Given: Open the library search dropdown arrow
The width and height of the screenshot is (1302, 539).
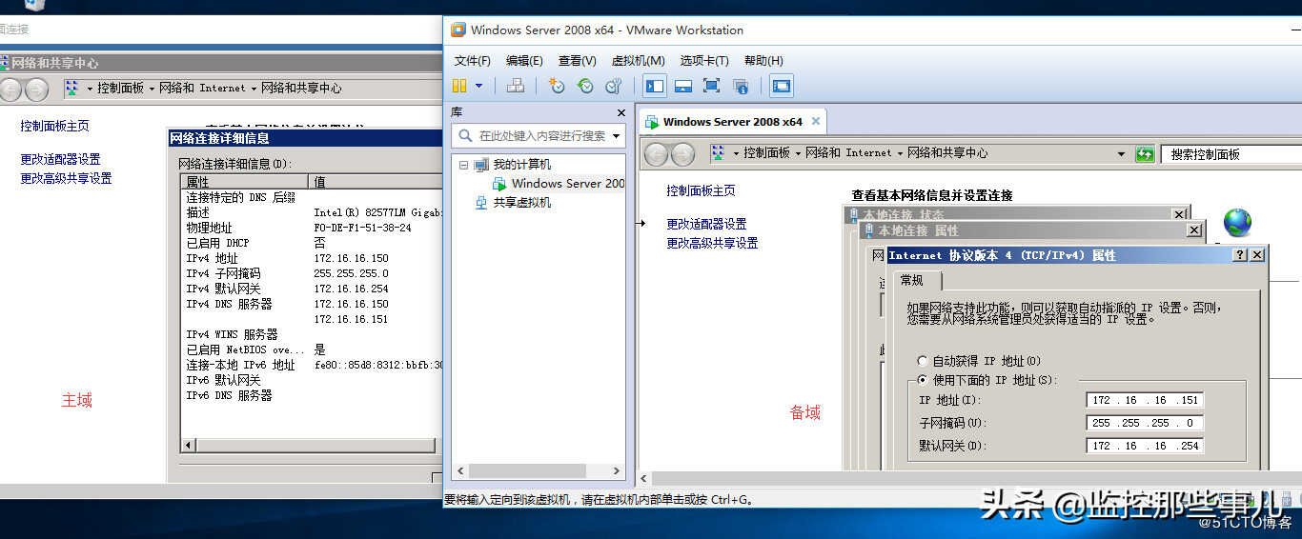Looking at the screenshot, I should tap(617, 135).
